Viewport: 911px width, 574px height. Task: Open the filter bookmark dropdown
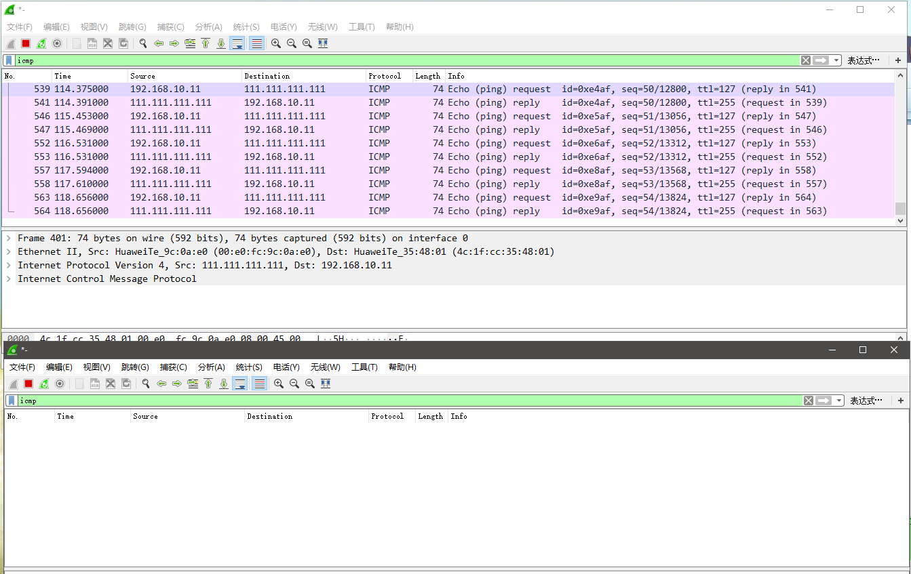9,60
